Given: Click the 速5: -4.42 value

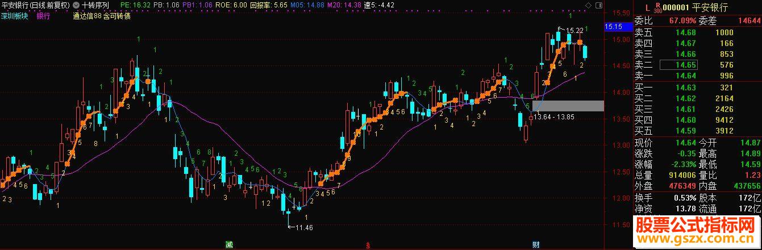Looking at the screenshot, I should [x=380, y=5].
